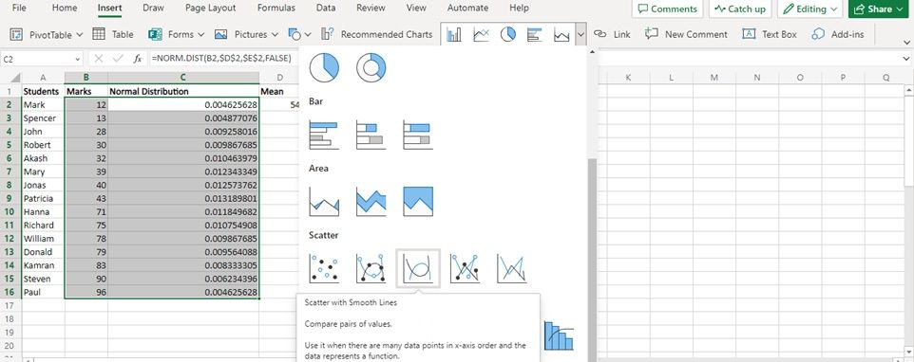
Task: Open Recommended Charts
Action: pos(377,34)
